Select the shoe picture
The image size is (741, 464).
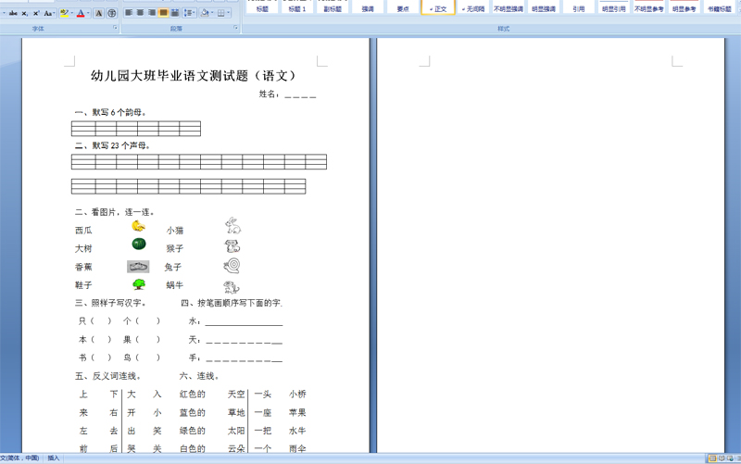[x=138, y=267]
